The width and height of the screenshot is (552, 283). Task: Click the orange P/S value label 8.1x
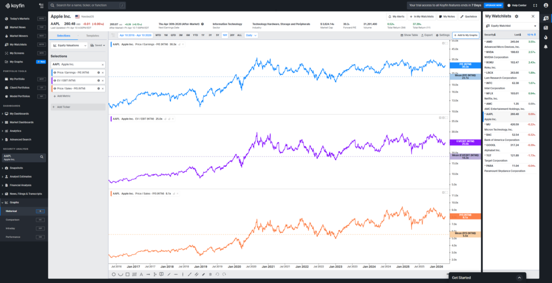coord(465,216)
